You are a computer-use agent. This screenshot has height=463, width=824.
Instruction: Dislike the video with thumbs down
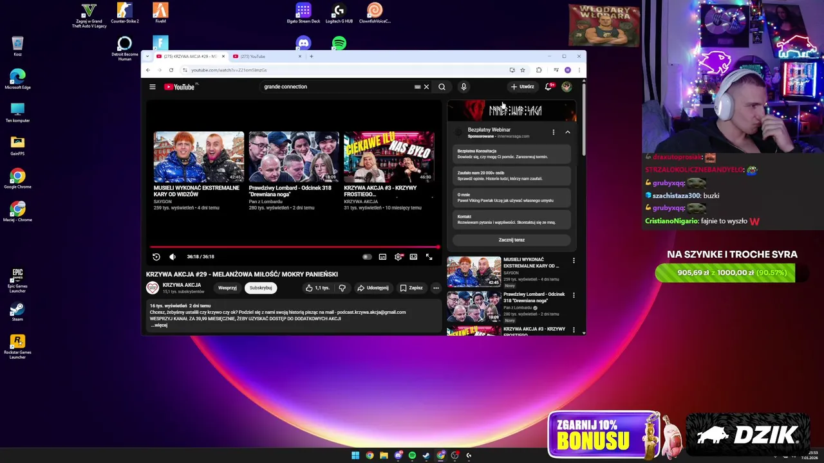click(x=342, y=288)
